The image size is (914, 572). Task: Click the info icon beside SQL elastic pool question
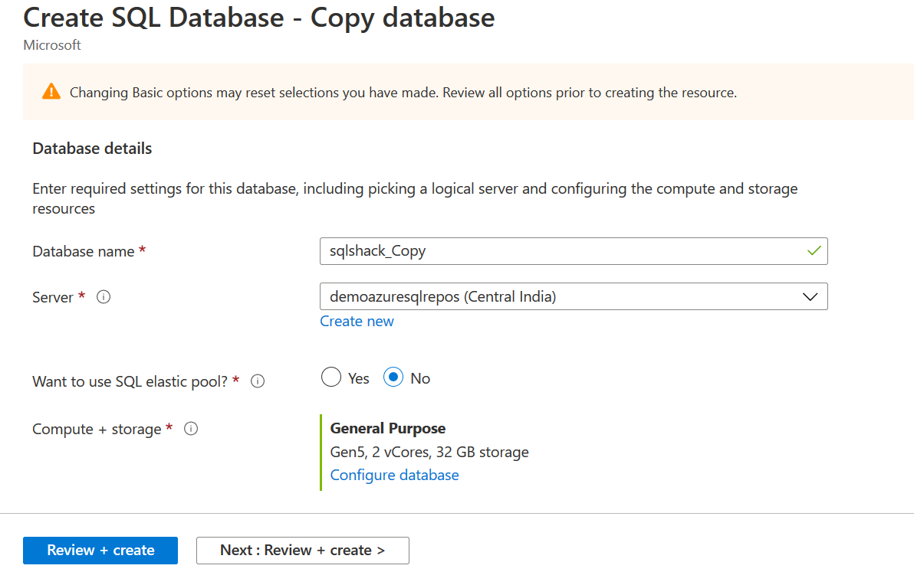tap(258, 381)
